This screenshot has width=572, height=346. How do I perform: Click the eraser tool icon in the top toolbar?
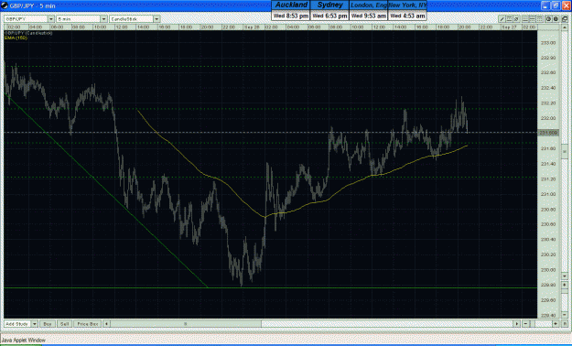click(x=516, y=19)
